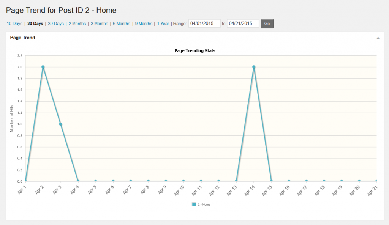Click the 2 - Home legend label
Image resolution: width=389 pixels, height=225 pixels.
coord(204,205)
